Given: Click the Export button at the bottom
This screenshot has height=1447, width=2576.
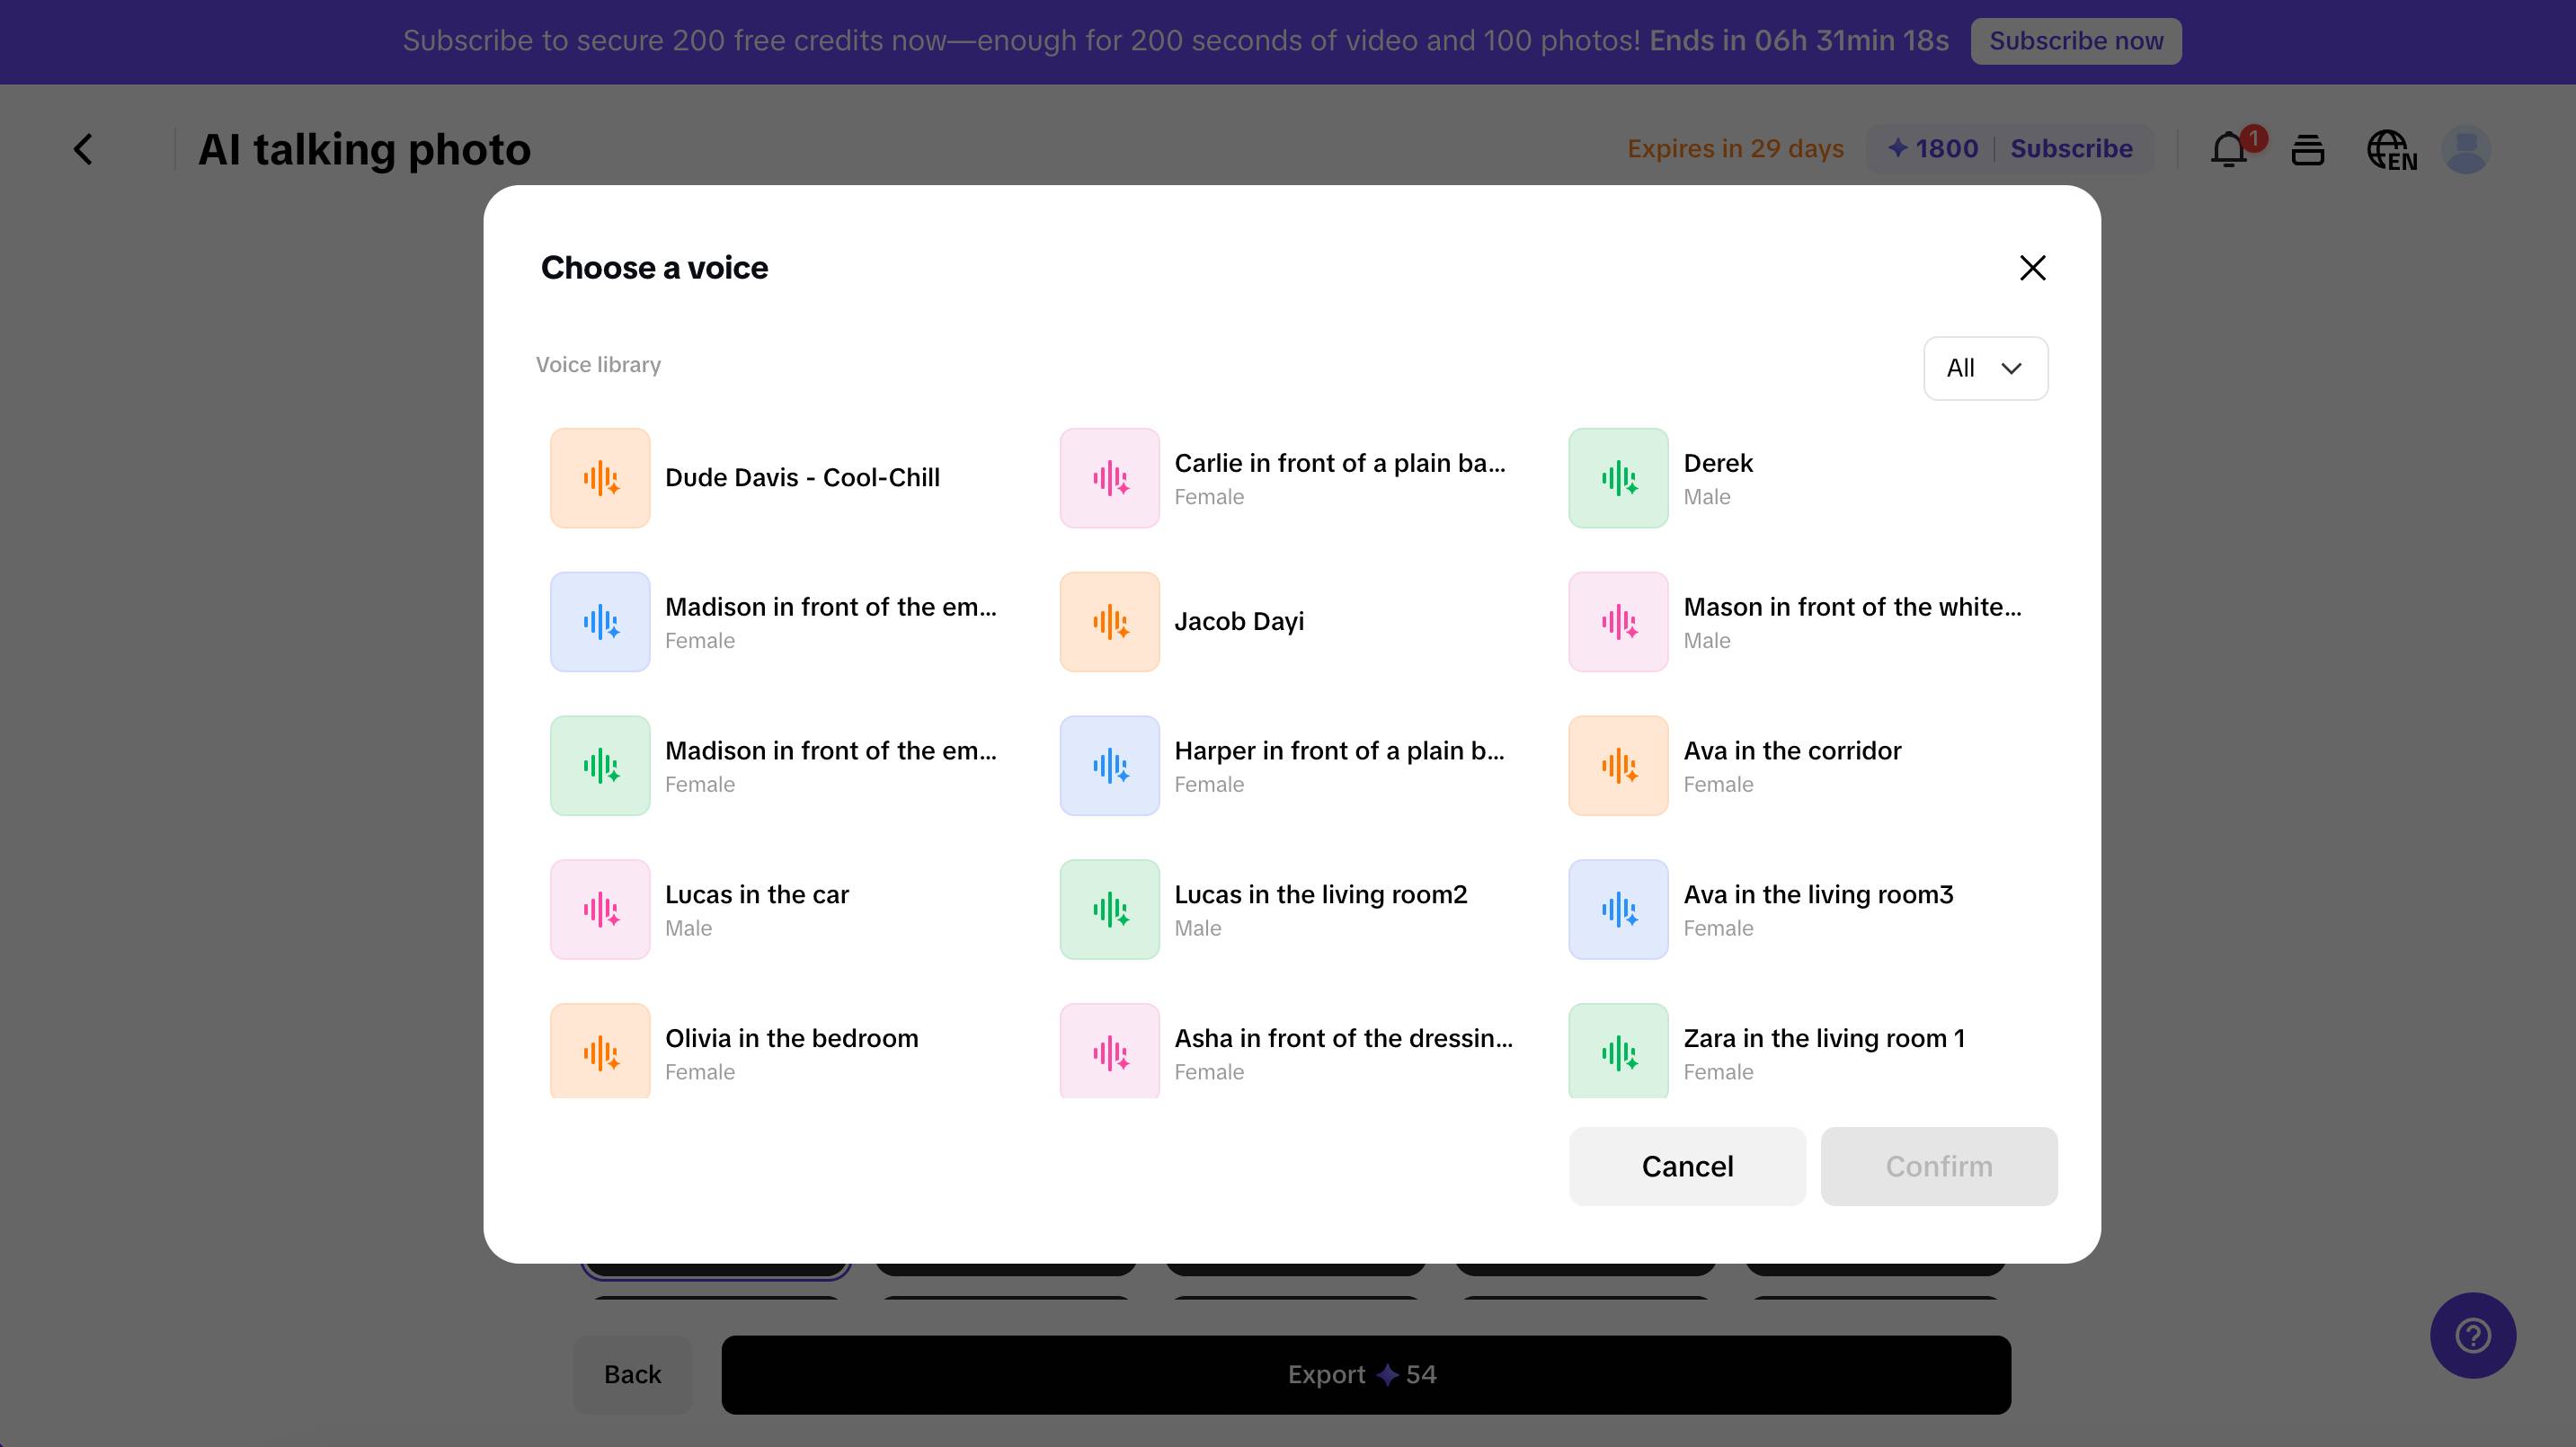Looking at the screenshot, I should [1363, 1374].
